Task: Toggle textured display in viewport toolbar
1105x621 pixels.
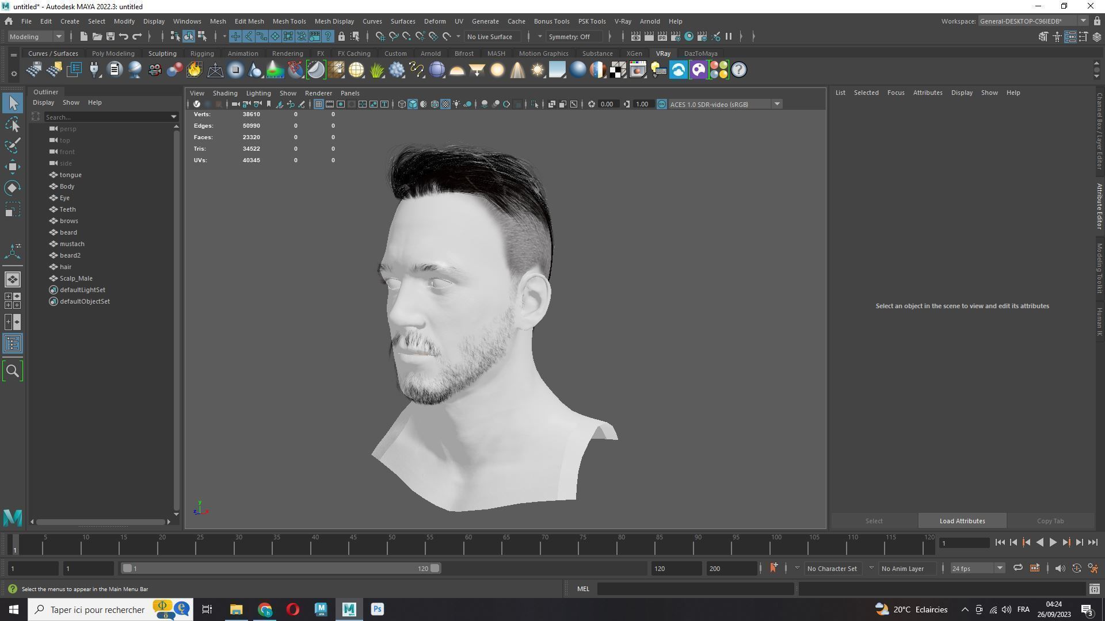Action: (445, 104)
